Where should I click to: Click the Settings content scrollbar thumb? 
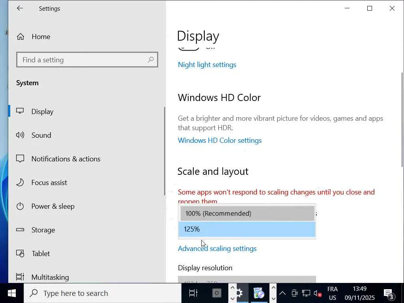point(402,120)
